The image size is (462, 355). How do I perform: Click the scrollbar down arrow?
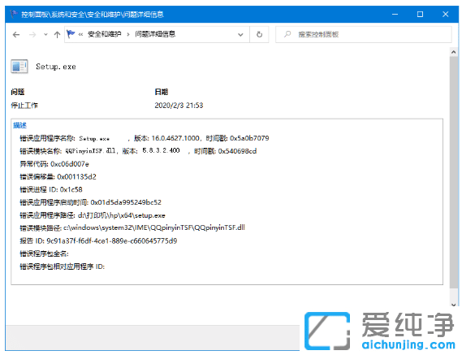click(453, 305)
